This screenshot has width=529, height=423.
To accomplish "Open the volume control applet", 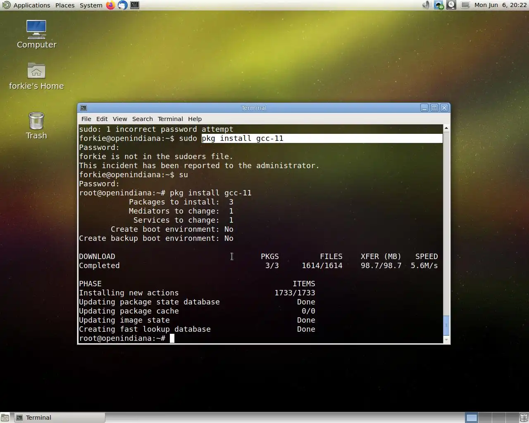I will pyautogui.click(x=426, y=5).
